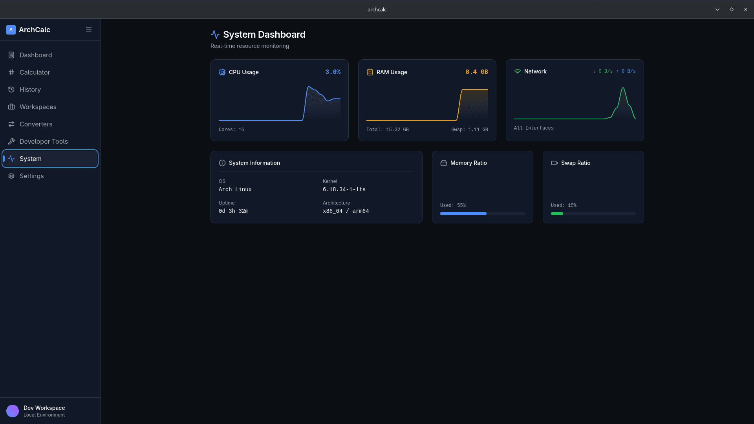The image size is (754, 424).
Task: Click the Used: 55% memory label
Action: [453, 205]
